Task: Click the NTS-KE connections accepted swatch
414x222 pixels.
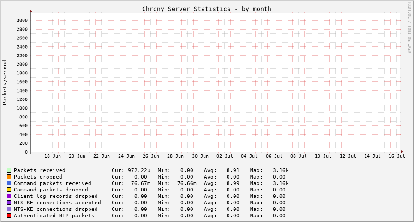Action: (x=9, y=203)
